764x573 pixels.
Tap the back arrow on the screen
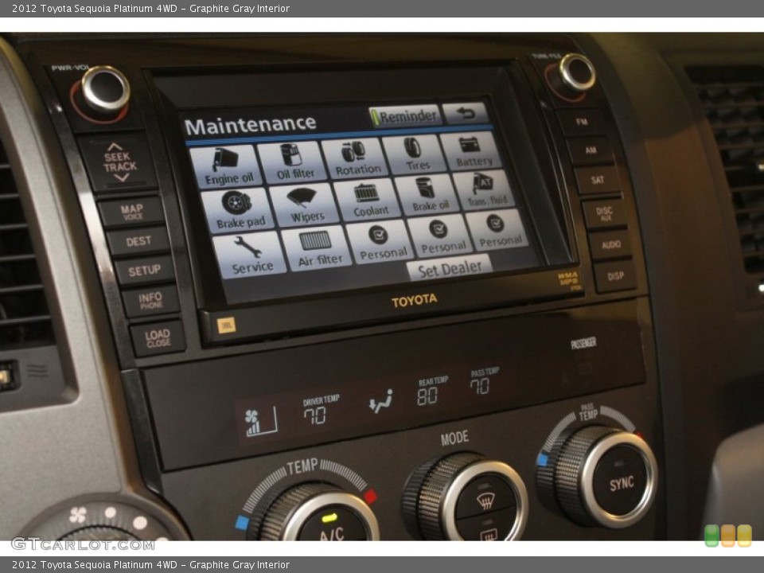tap(465, 114)
